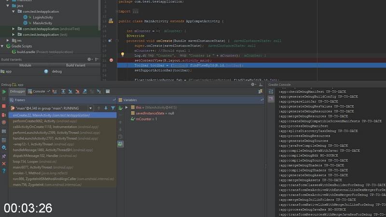Click the Step Into icon
The width and height of the screenshot is (386, 217).
click(x=70, y=92)
